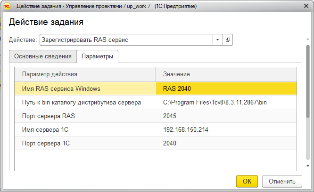Select the Имя сервера 1С parameter

coord(85,130)
